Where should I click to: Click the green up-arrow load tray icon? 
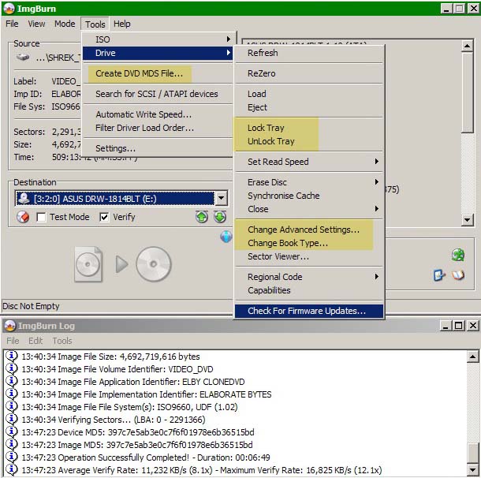click(202, 217)
